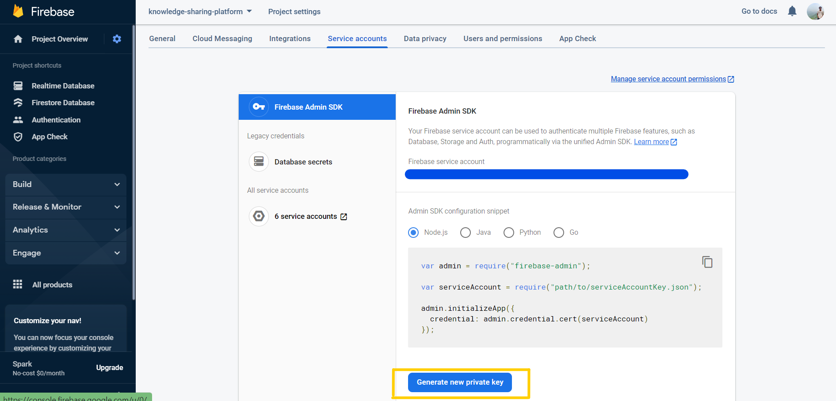
Task: Open the Firebase home page via the logo
Action: tap(42, 11)
